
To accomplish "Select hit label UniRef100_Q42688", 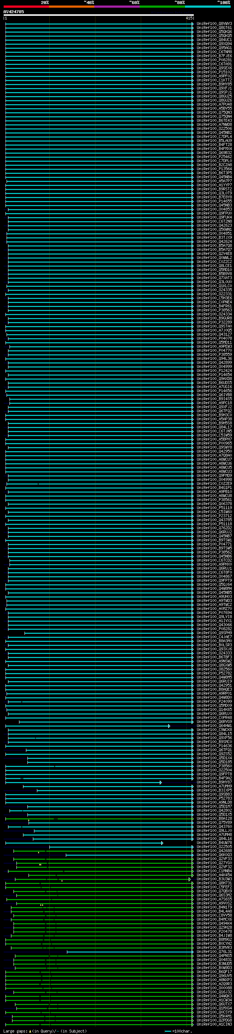I will (x=214, y=851).
